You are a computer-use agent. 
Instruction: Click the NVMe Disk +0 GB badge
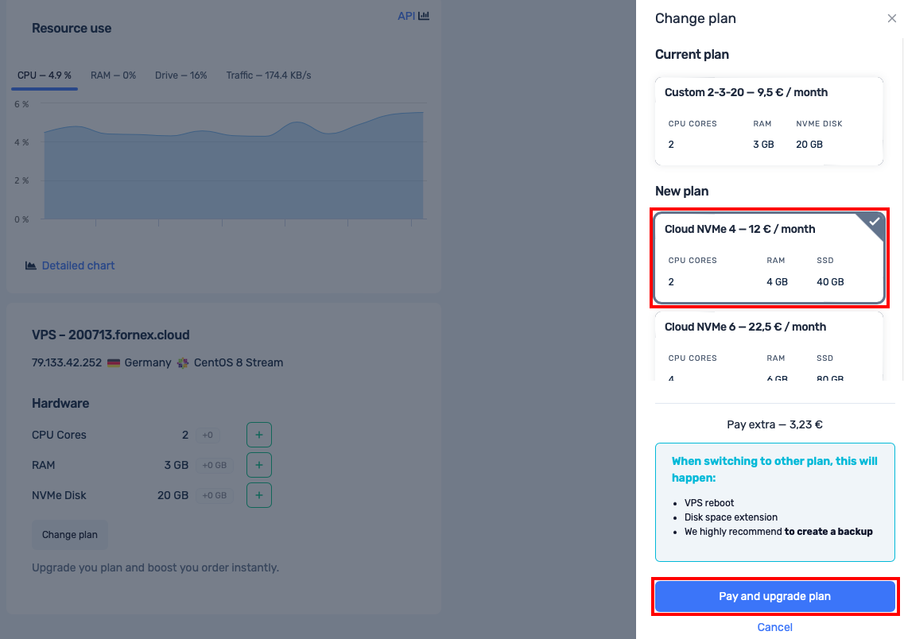(x=215, y=495)
